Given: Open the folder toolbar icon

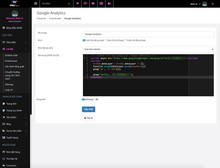Looking at the screenshot, I should [93, 3].
